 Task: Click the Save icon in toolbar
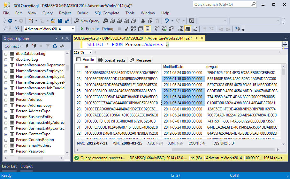point(60,21)
